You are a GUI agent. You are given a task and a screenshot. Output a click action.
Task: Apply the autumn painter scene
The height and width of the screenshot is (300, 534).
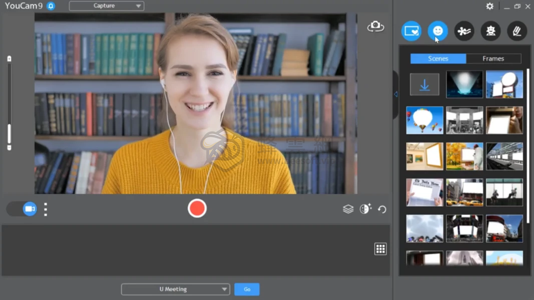pyautogui.click(x=464, y=156)
